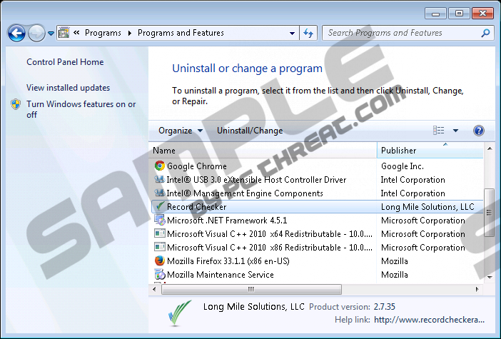Image resolution: width=501 pixels, height=339 pixels.
Task: Open help with the blue question mark icon
Action: 478,131
